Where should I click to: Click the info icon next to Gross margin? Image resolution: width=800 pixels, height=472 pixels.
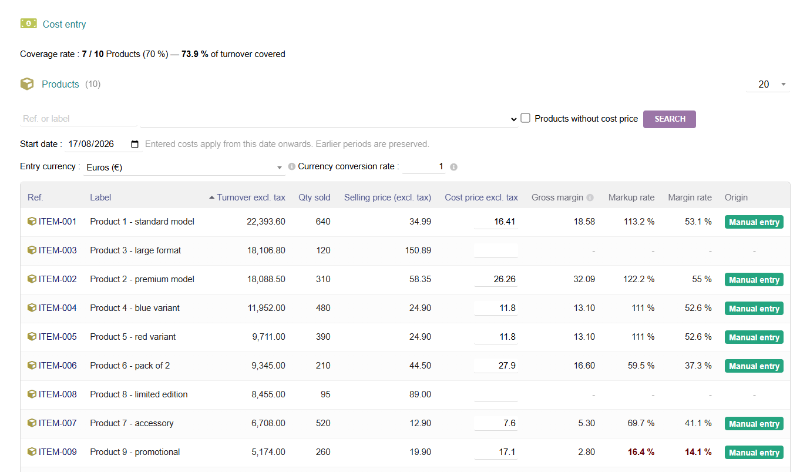pos(590,197)
